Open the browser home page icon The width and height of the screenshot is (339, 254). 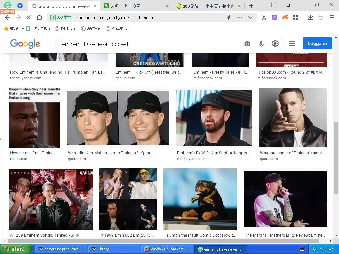39,17
